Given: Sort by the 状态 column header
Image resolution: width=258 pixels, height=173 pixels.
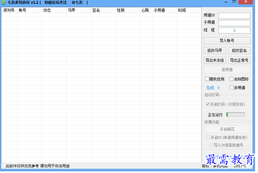Looking at the screenshot, I should pyautogui.click(x=54, y=10).
